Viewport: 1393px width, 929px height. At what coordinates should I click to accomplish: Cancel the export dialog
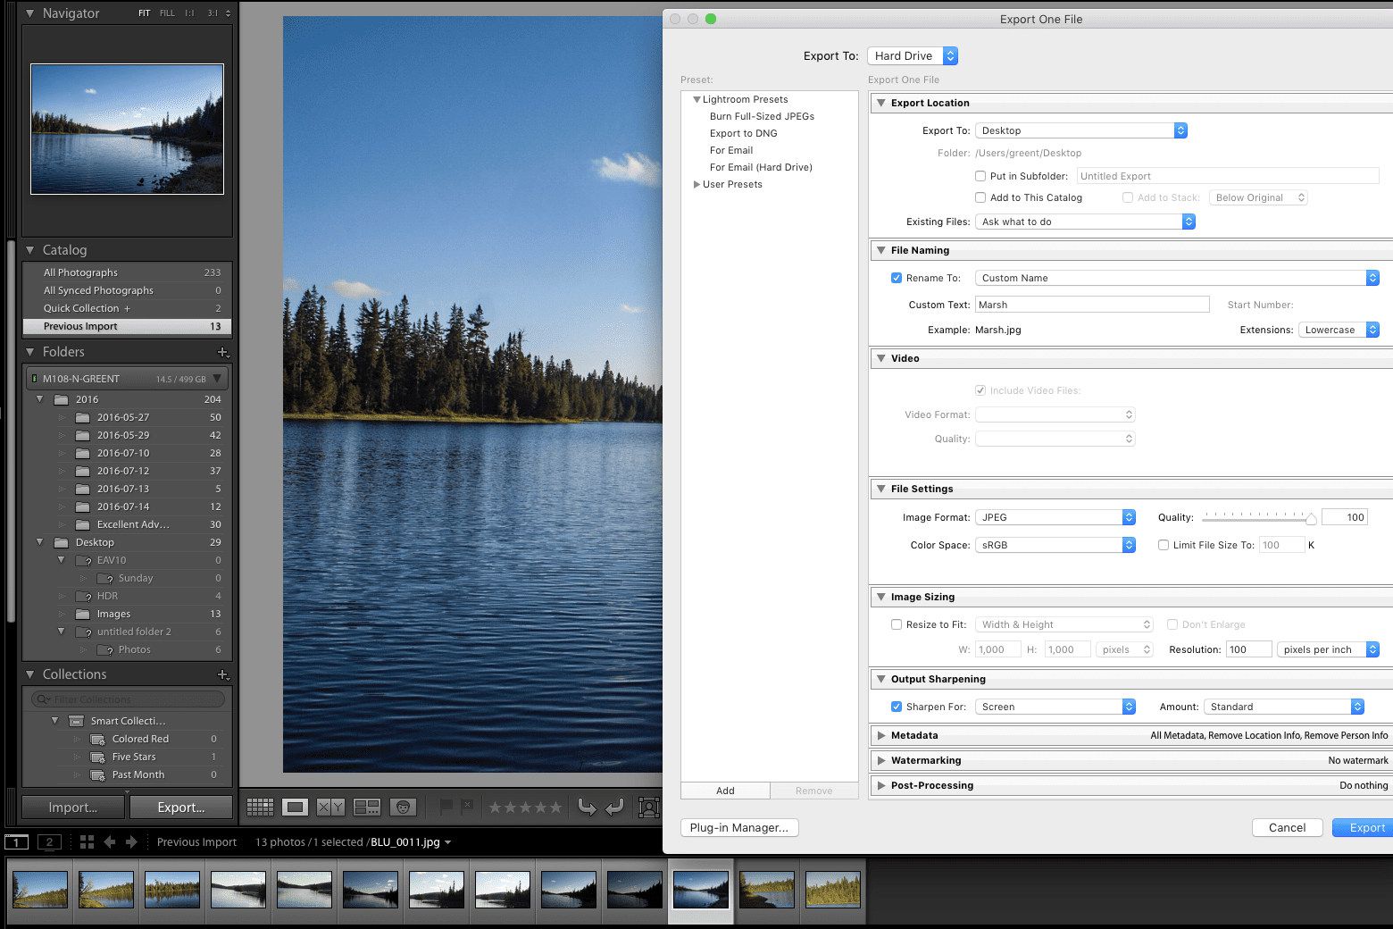click(1287, 827)
